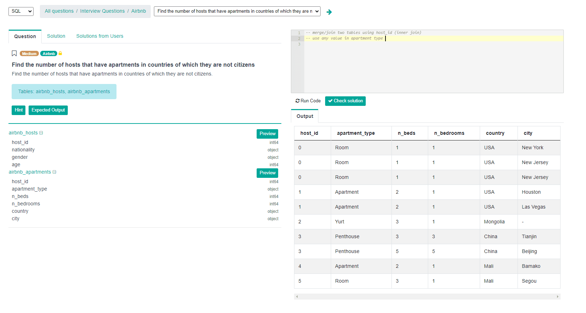Click the green next question arrow
Screen dimensions: 586x313
point(329,12)
